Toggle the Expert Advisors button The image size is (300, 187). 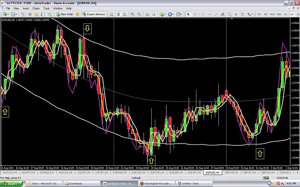point(94,14)
